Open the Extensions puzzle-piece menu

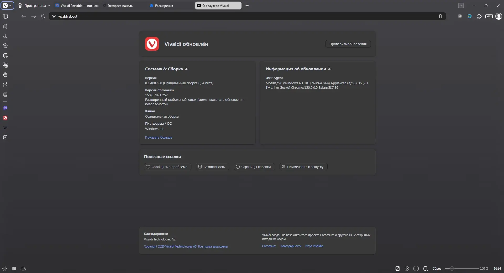[x=479, y=16]
